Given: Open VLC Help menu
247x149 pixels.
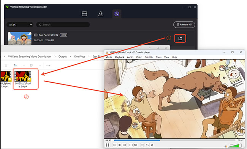Looking at the screenshot, I should click(x=174, y=57).
